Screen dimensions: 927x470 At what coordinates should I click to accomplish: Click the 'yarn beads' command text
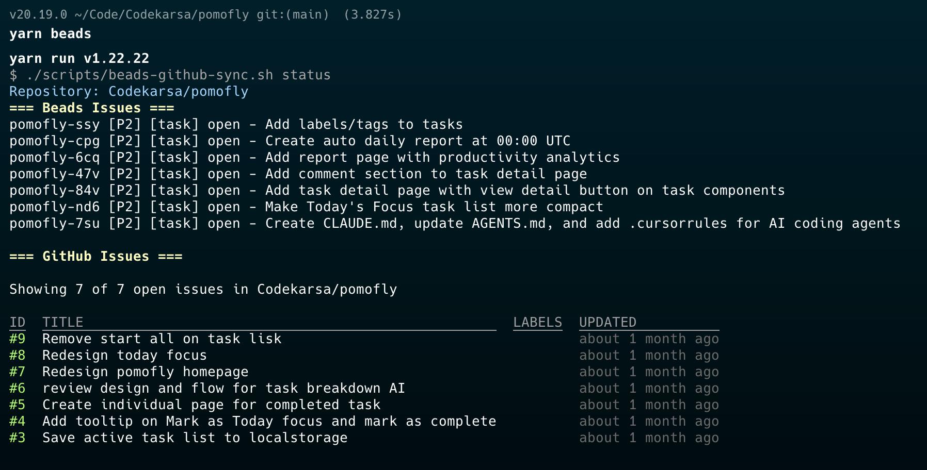[51, 34]
